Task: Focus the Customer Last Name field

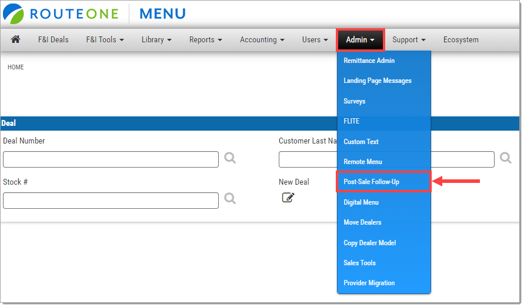Action: (386, 159)
